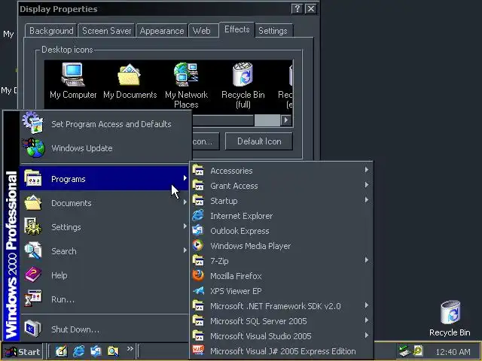Click the icon list scroll right arrow
Viewport: 482px width, 361px height.
pos(286,120)
